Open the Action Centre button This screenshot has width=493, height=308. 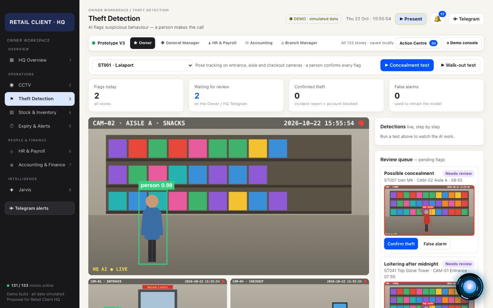(x=418, y=43)
